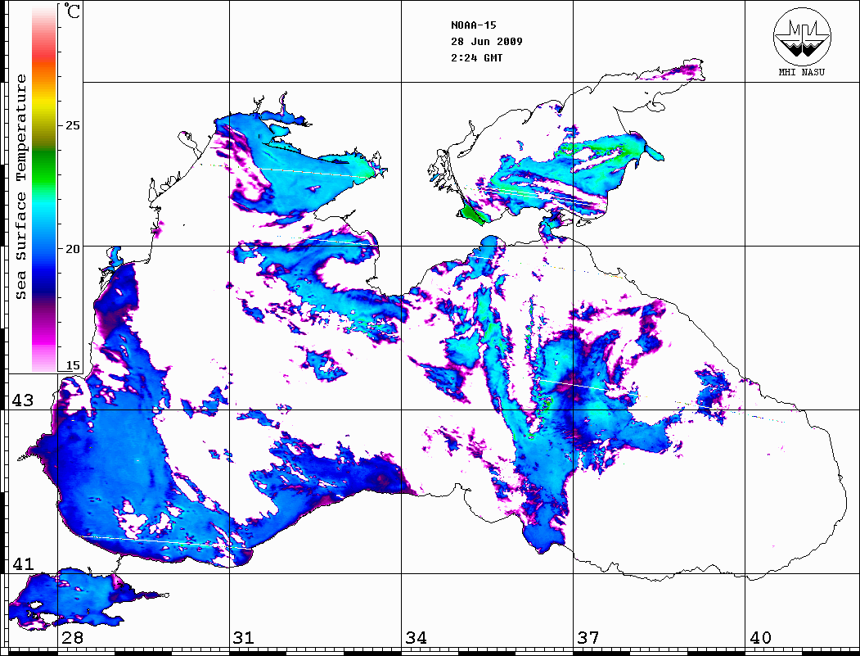The image size is (860, 656).
Task: Click longitude label '31'
Action: 244,637
